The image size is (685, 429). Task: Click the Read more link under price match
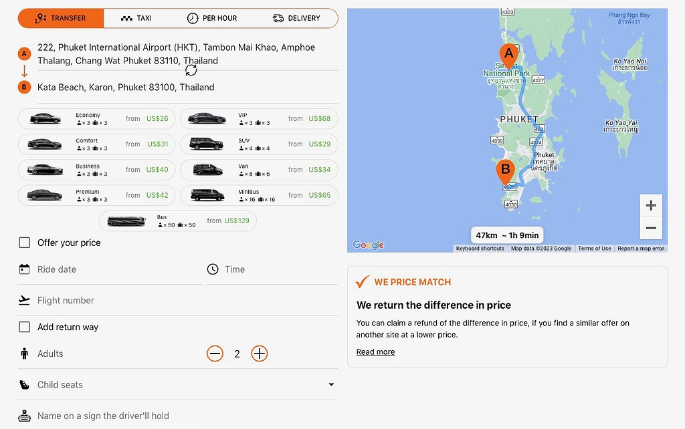[x=375, y=351]
